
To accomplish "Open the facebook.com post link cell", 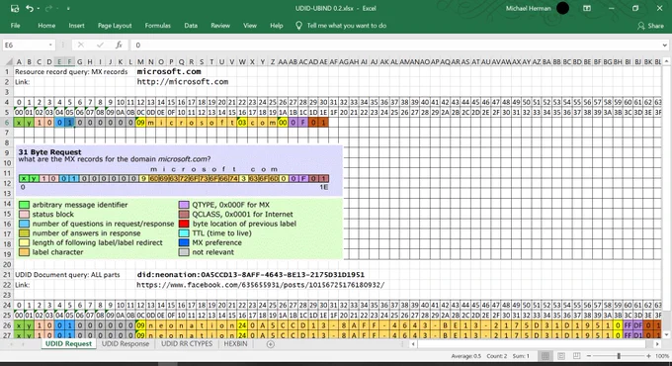I will [261, 285].
